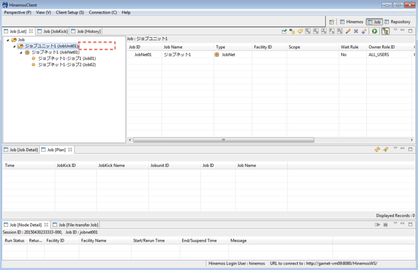418x270 pixels.
Task: Collapse the JobNet01 tree node
Action: coord(21,53)
